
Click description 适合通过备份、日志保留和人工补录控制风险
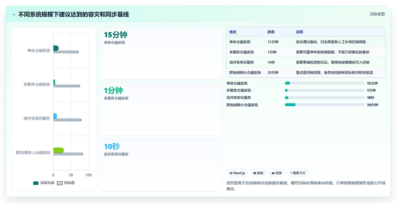pos(331,42)
